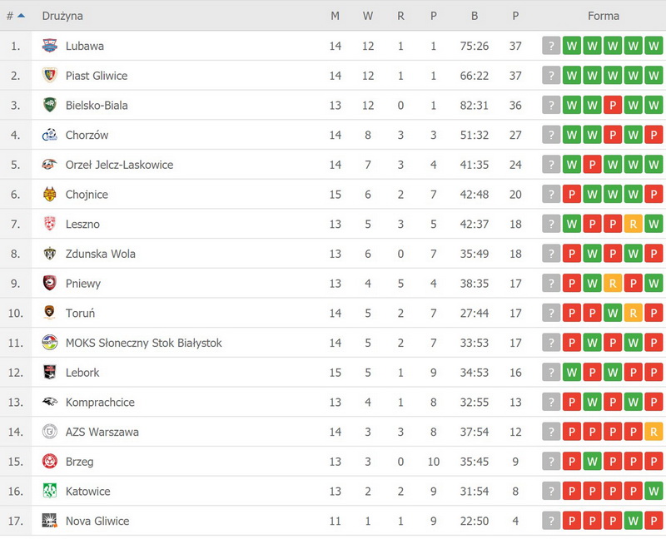This screenshot has width=666, height=539.
Task: Sort by the B goals column header
Action: 475,16
